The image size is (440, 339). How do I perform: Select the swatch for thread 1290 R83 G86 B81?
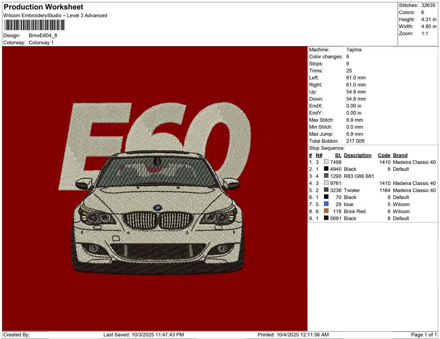[x=326, y=176]
